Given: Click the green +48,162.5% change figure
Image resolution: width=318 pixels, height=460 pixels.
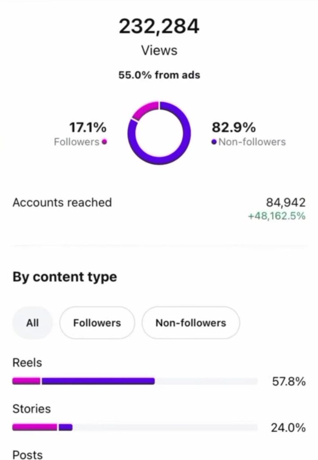Looking at the screenshot, I should coord(276,216).
